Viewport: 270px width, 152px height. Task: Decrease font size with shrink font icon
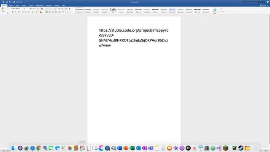pos(34,8)
